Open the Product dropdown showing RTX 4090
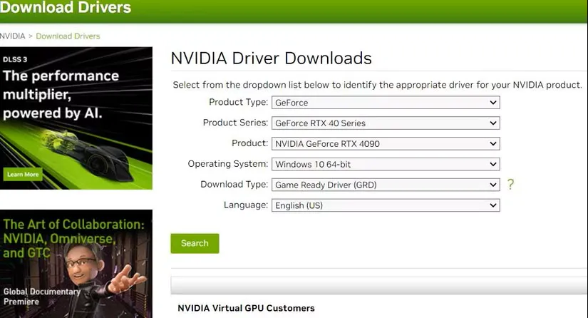This screenshot has width=588, height=318. pyautogui.click(x=386, y=143)
